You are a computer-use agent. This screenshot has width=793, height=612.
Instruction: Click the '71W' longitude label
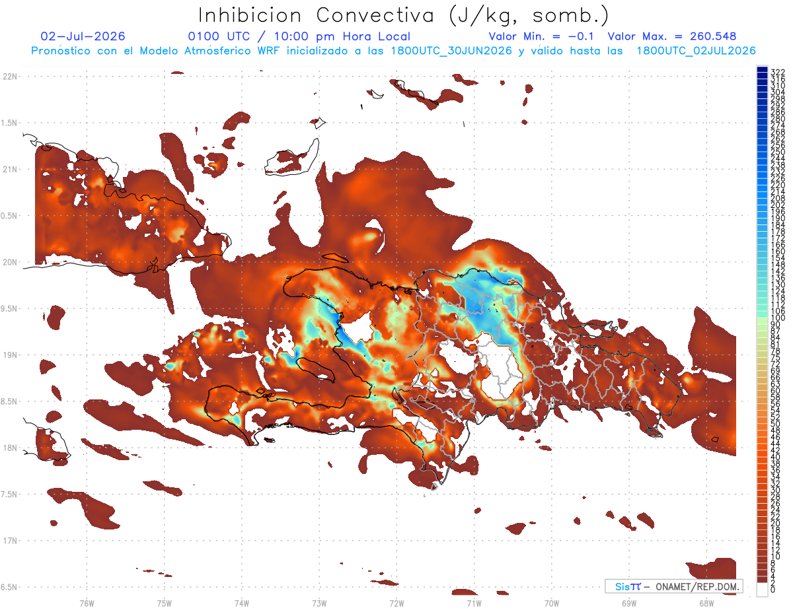[x=474, y=603]
